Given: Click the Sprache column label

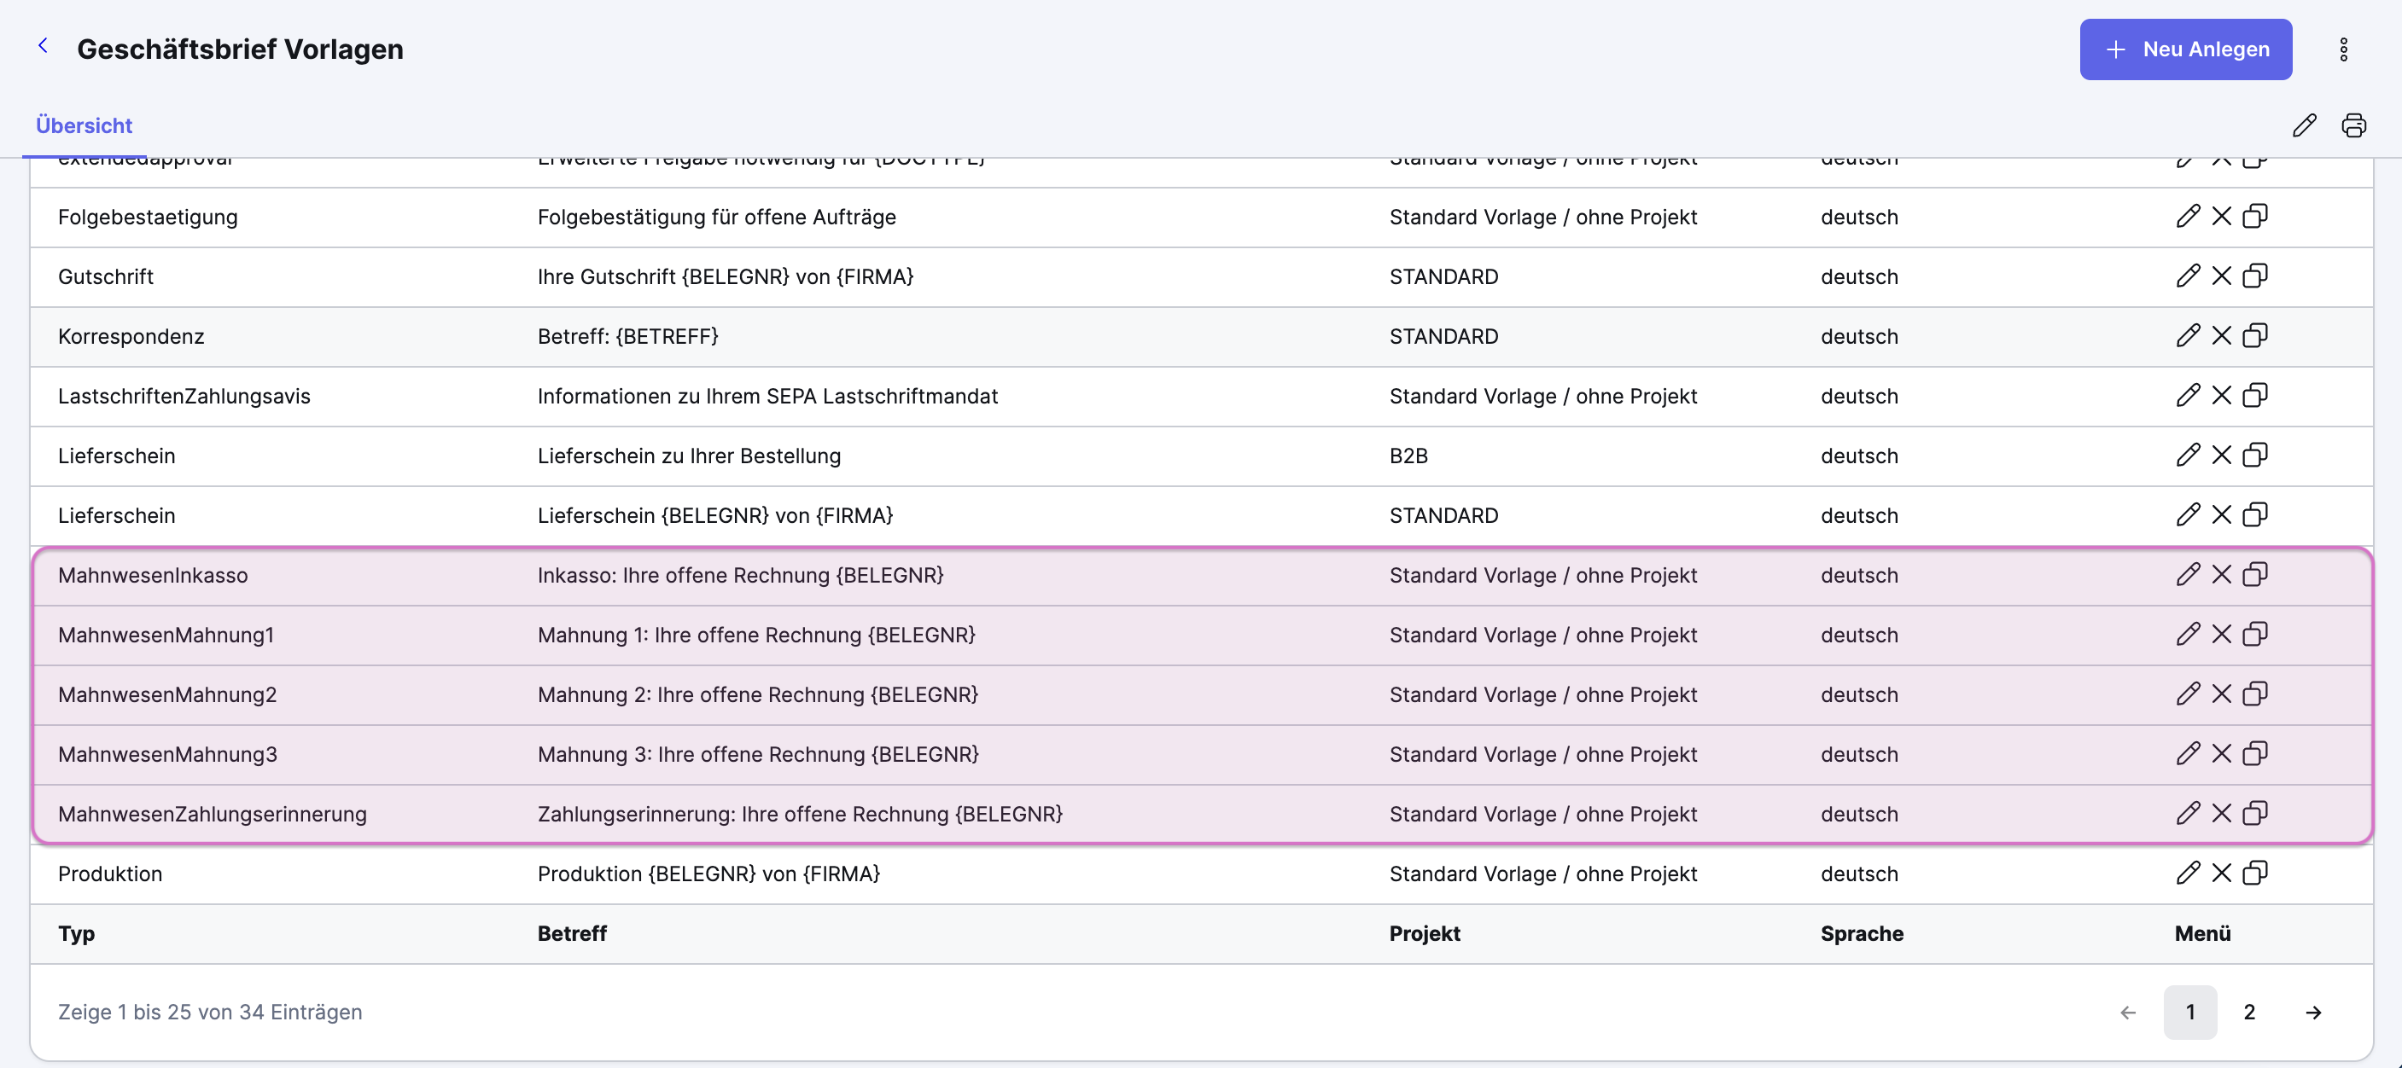Looking at the screenshot, I should click(x=1861, y=933).
